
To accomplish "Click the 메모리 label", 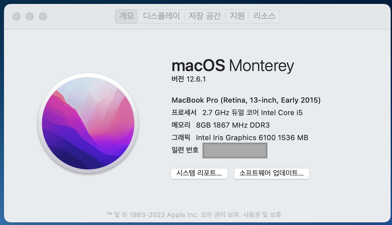I will click(x=181, y=125).
